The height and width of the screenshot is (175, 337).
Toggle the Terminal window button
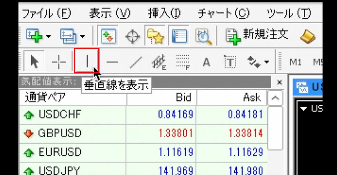[177, 37]
